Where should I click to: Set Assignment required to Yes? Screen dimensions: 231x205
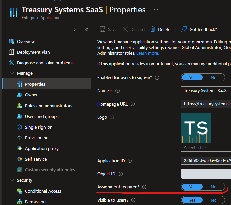tap(192, 187)
